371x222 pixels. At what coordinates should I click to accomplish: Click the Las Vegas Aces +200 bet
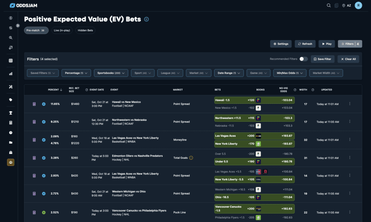[x=254, y=136]
